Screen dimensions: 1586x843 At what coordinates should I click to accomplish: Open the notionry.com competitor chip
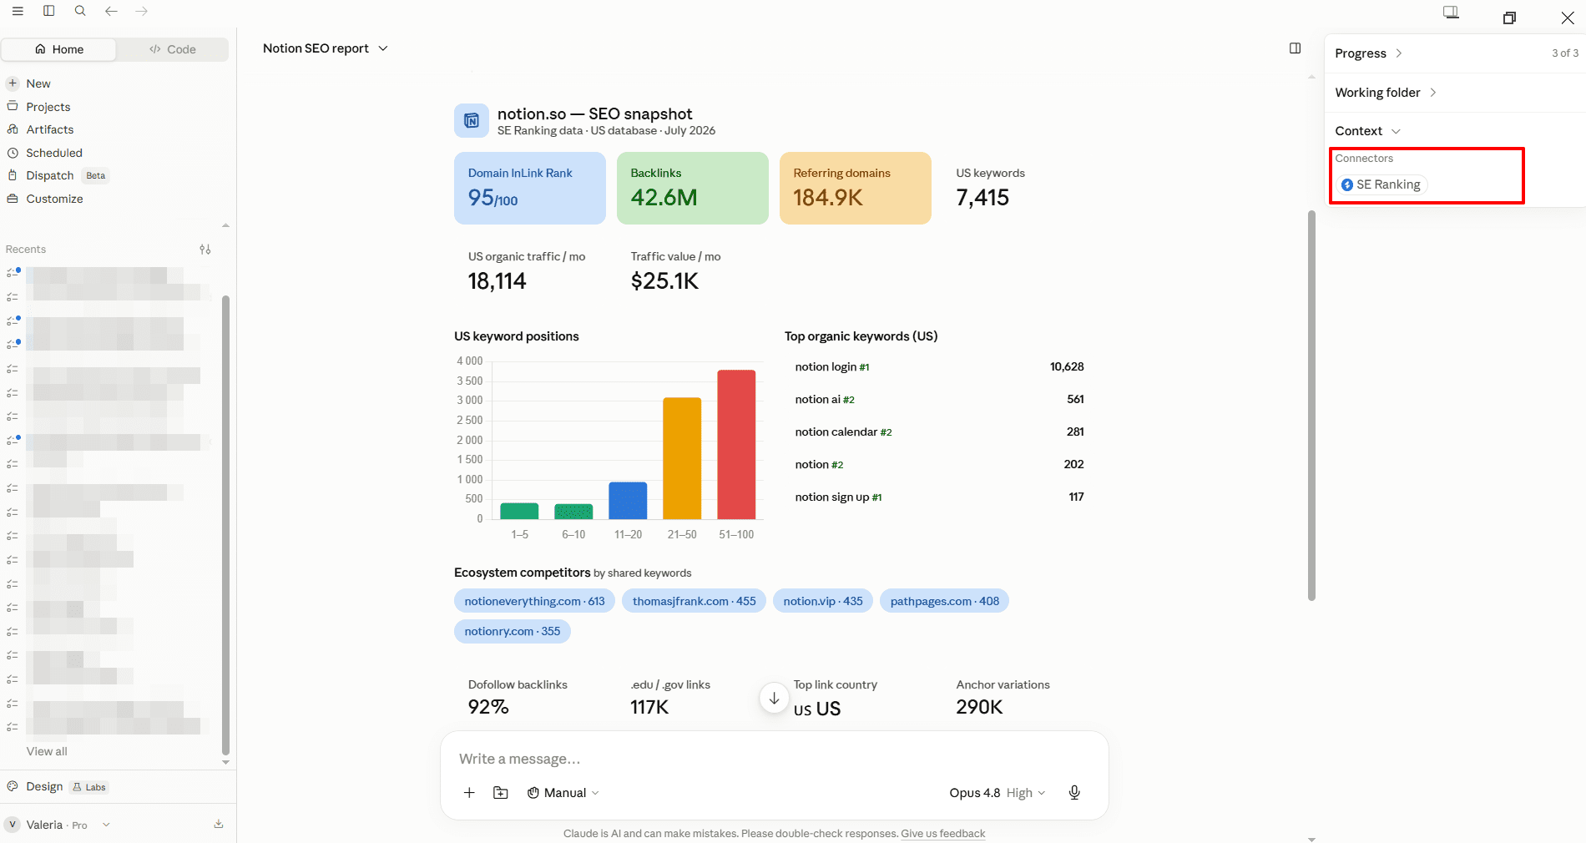[x=513, y=631]
